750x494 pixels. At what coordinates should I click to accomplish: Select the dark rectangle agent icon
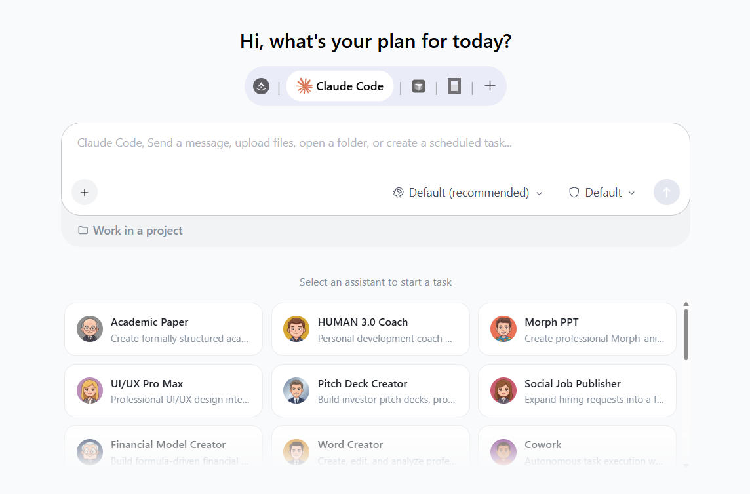454,86
